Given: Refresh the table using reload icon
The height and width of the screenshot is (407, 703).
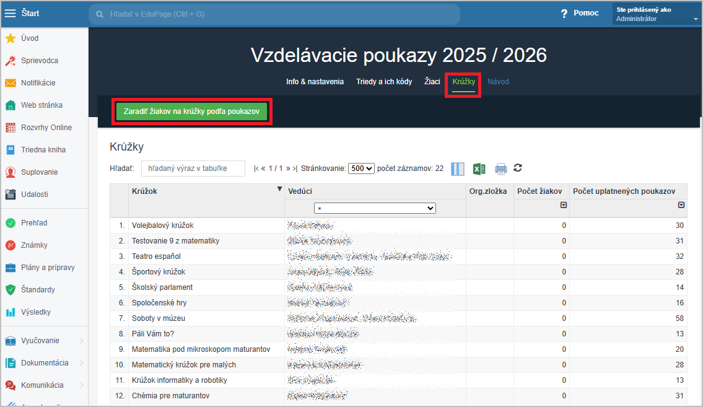Looking at the screenshot, I should (518, 168).
